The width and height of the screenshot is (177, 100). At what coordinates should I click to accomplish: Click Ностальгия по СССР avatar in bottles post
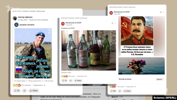63,24
